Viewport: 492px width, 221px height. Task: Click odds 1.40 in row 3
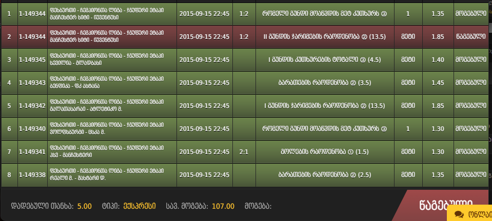point(438,60)
